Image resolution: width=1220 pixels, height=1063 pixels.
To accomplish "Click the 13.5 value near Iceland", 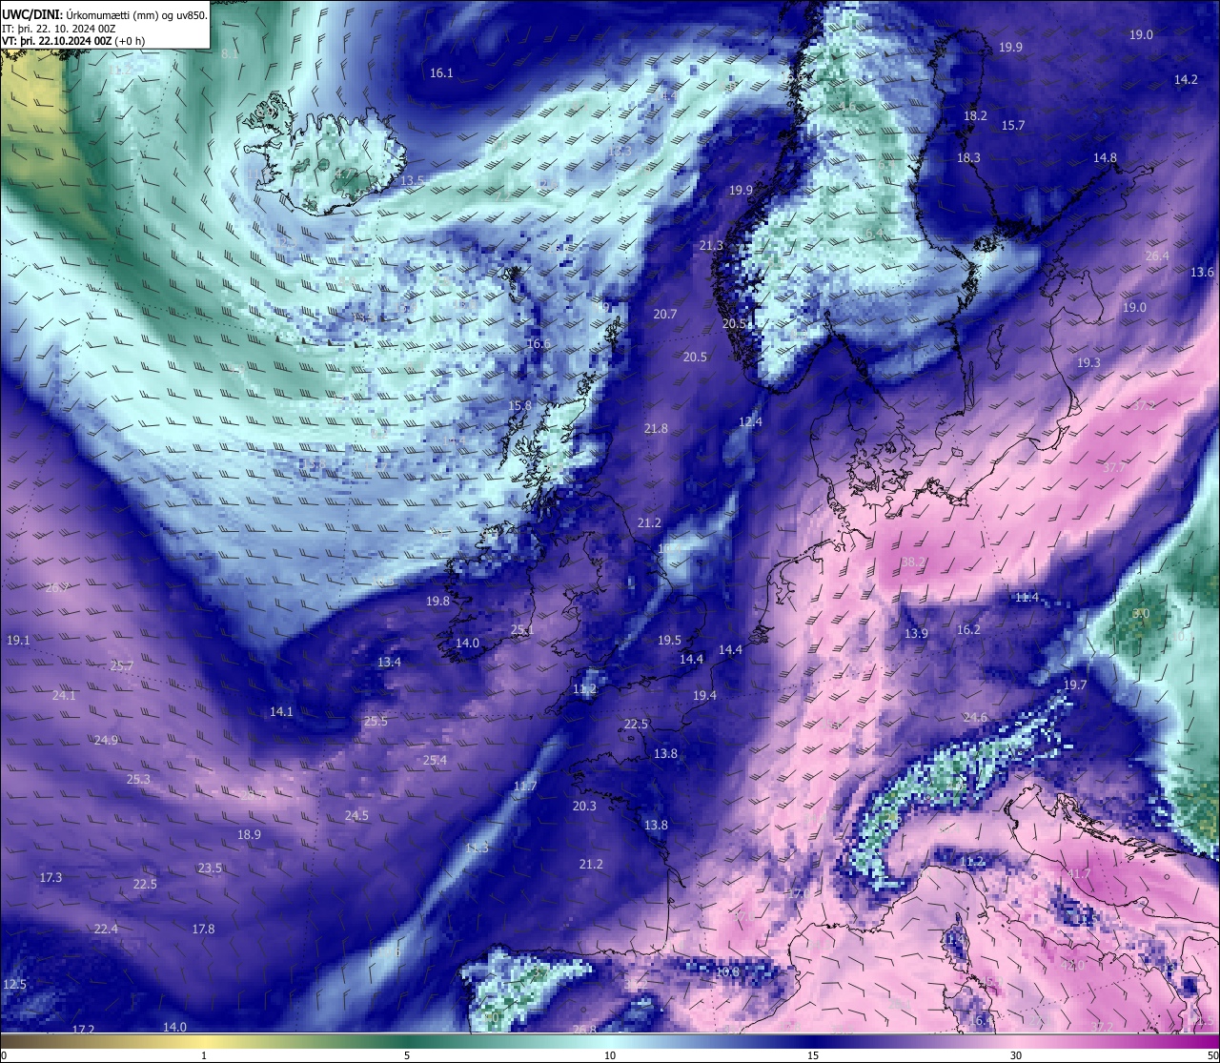I will (x=413, y=181).
